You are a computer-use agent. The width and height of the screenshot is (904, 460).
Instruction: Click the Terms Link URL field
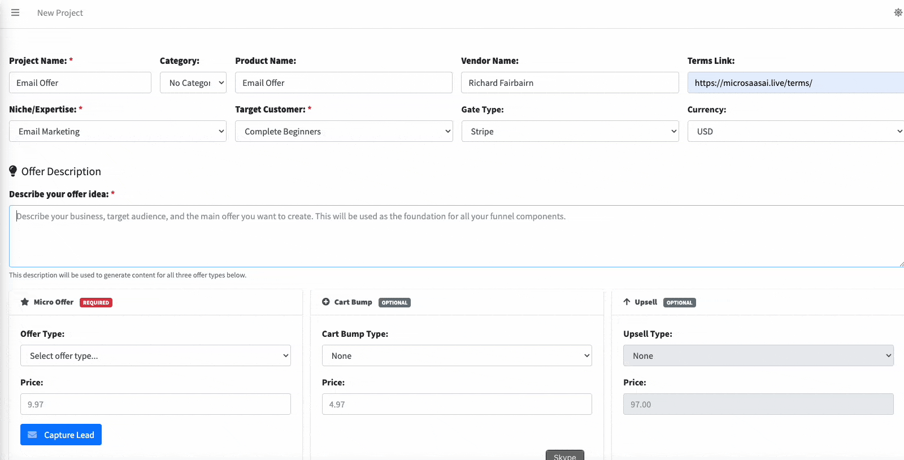point(796,83)
